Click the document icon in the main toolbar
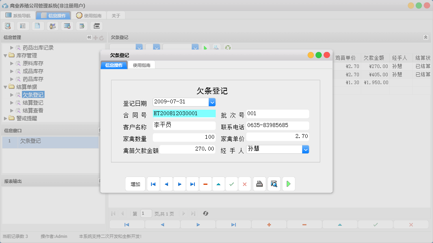The width and height of the screenshot is (433, 243). point(37,26)
